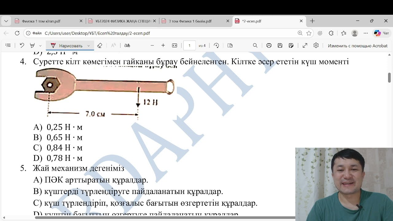The image size is (393, 221).
Task: Open the Extensions puzzle icon
Action: tap(331, 33)
